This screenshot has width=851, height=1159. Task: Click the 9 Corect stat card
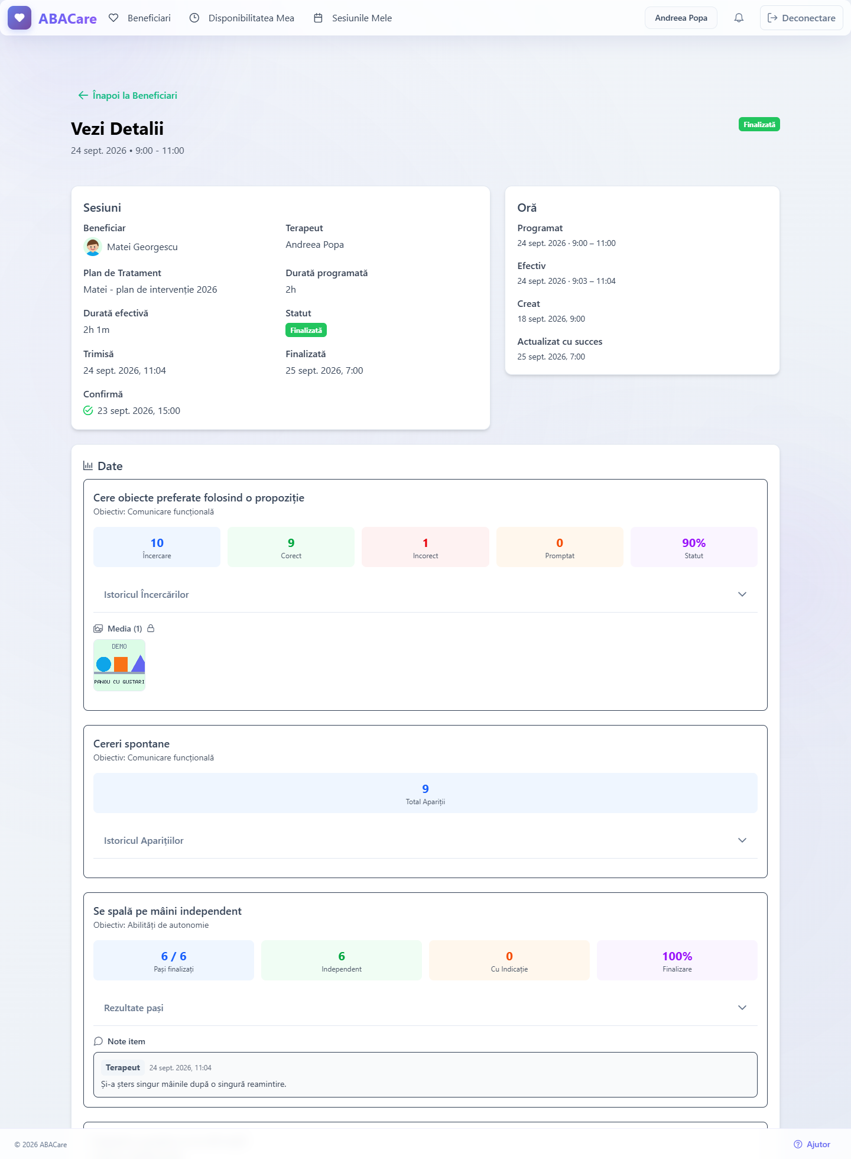click(291, 547)
